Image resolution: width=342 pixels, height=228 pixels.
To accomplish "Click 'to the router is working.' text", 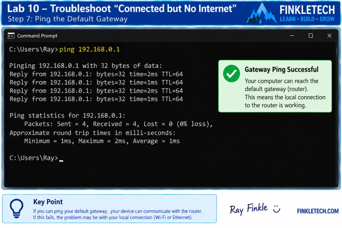I will (275, 105).
